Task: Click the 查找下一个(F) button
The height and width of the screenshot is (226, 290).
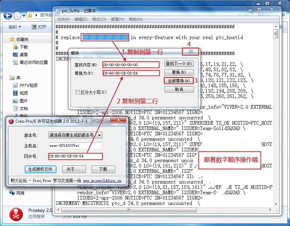Action: click(179, 64)
